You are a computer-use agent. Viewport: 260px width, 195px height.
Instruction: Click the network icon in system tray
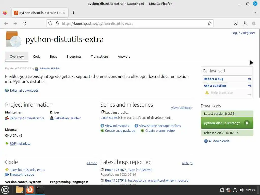pyautogui.click(x=235, y=190)
